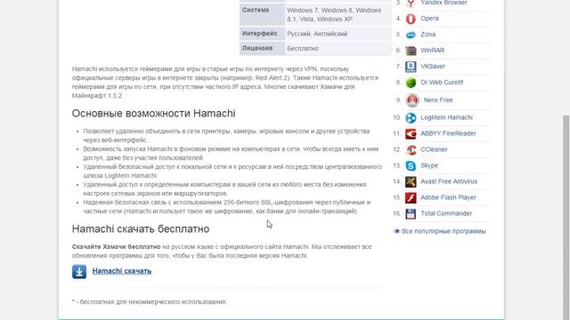Image resolution: width=570 pixels, height=320 pixels.
Task: Open the Zona program link
Action: 427,34
